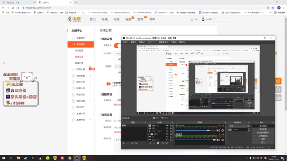Open OBS 设置 settings button
The image size is (287, 161).
coord(263,139)
